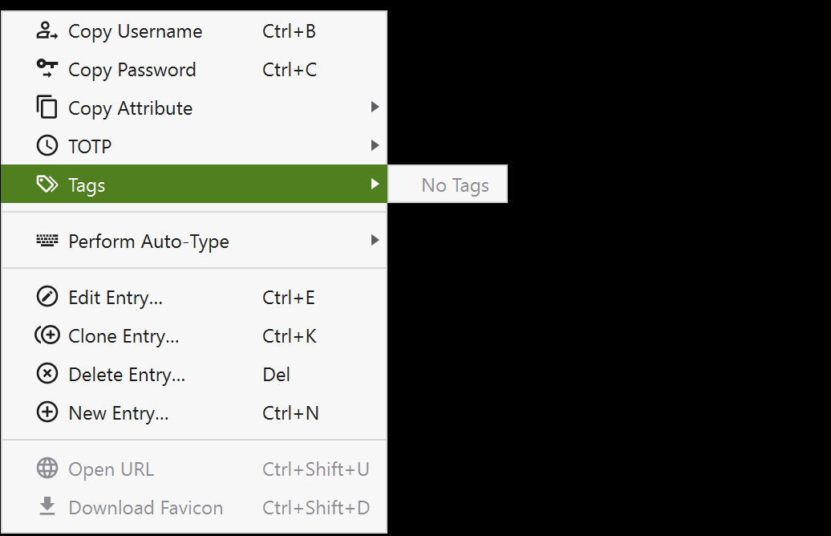Click the keyboard icon beside Perform Auto-Type
Image resolution: width=831 pixels, height=536 pixels.
[x=47, y=240]
